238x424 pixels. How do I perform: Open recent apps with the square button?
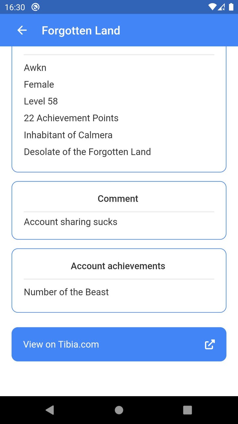[x=187, y=410]
